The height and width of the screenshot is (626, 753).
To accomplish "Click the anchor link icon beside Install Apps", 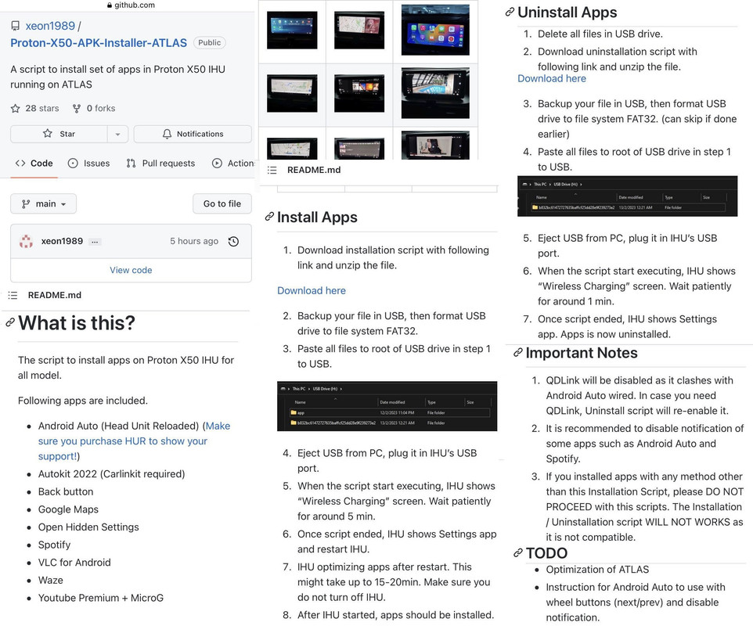I will point(269,217).
